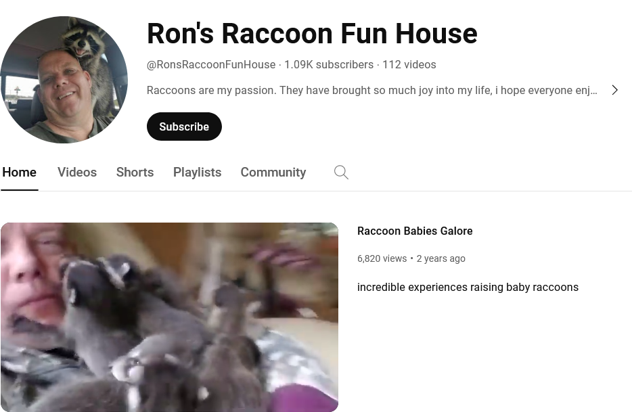
Task: Click the '2 years ago' upload date
Action: tap(441, 258)
